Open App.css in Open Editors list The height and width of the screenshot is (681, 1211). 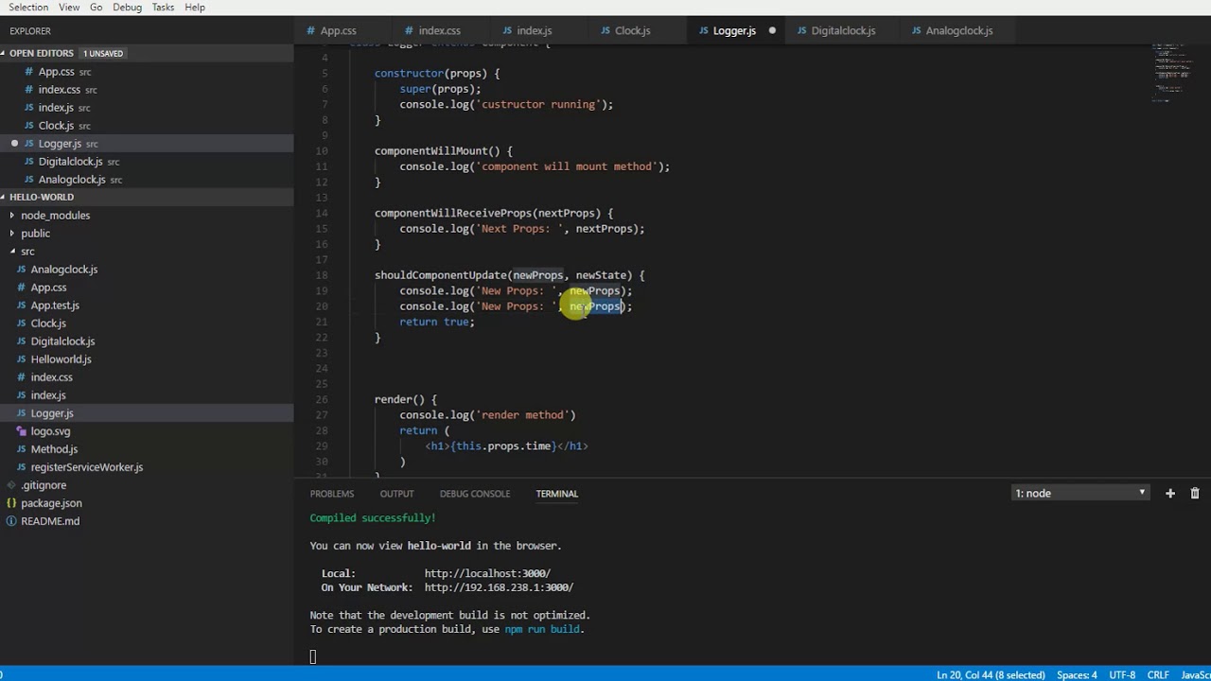(x=56, y=71)
